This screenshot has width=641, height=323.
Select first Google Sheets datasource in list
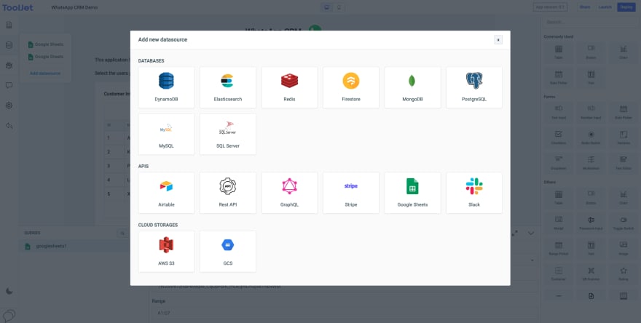coord(45,44)
